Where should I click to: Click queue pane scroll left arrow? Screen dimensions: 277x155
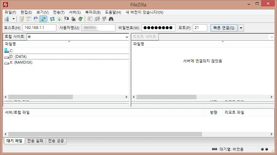pyautogui.click(x=6, y=134)
